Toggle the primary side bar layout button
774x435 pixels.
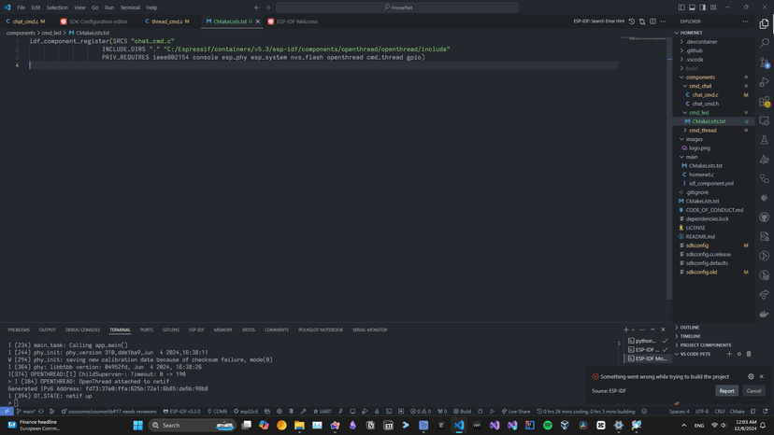681,7
